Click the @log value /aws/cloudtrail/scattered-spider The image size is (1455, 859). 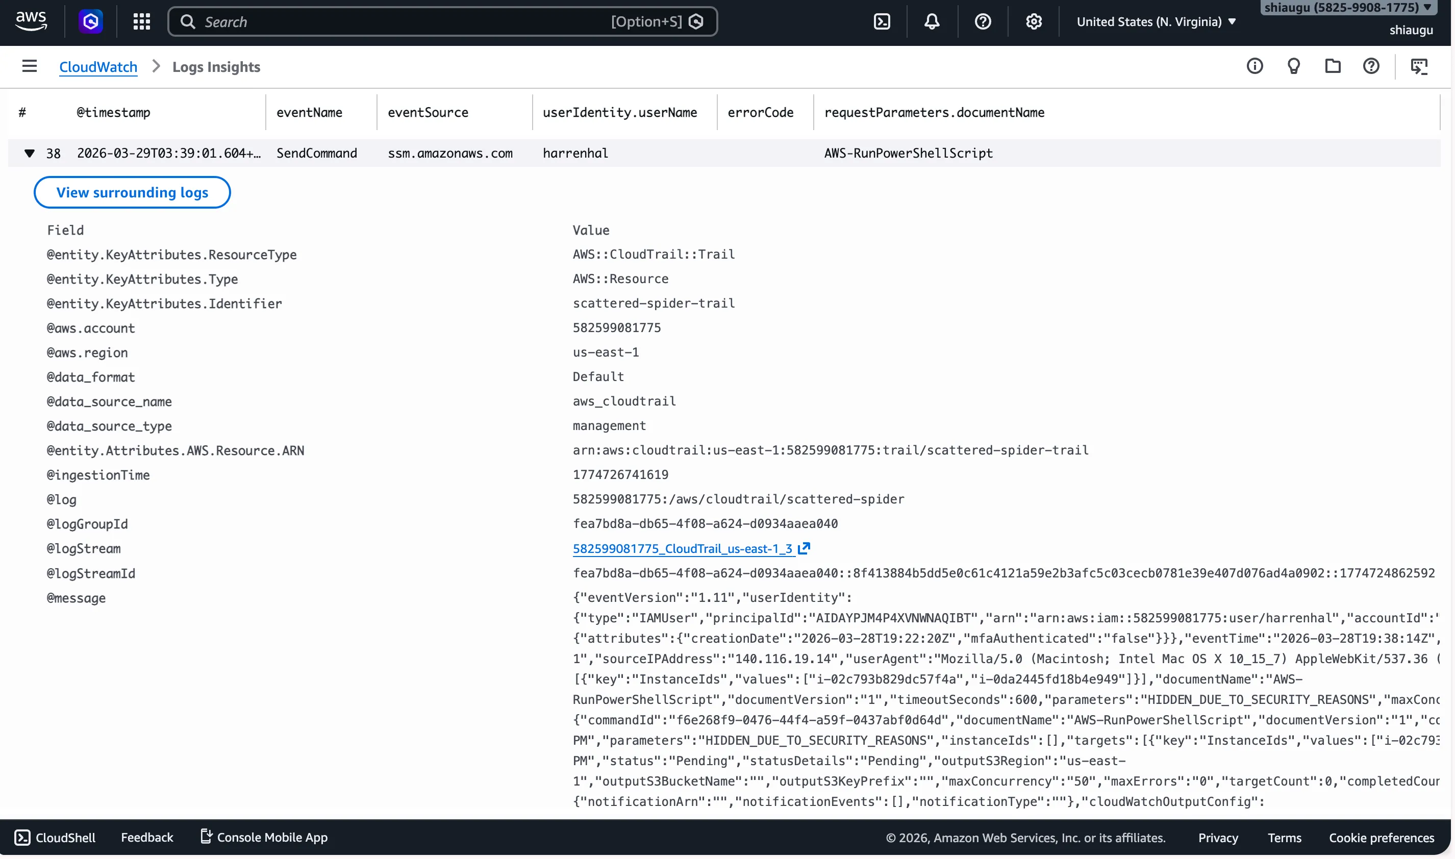(739, 499)
